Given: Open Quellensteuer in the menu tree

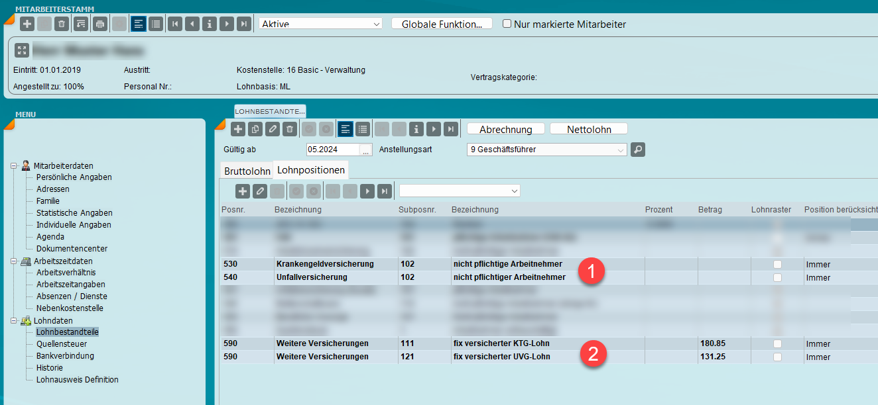Looking at the screenshot, I should 62,344.
